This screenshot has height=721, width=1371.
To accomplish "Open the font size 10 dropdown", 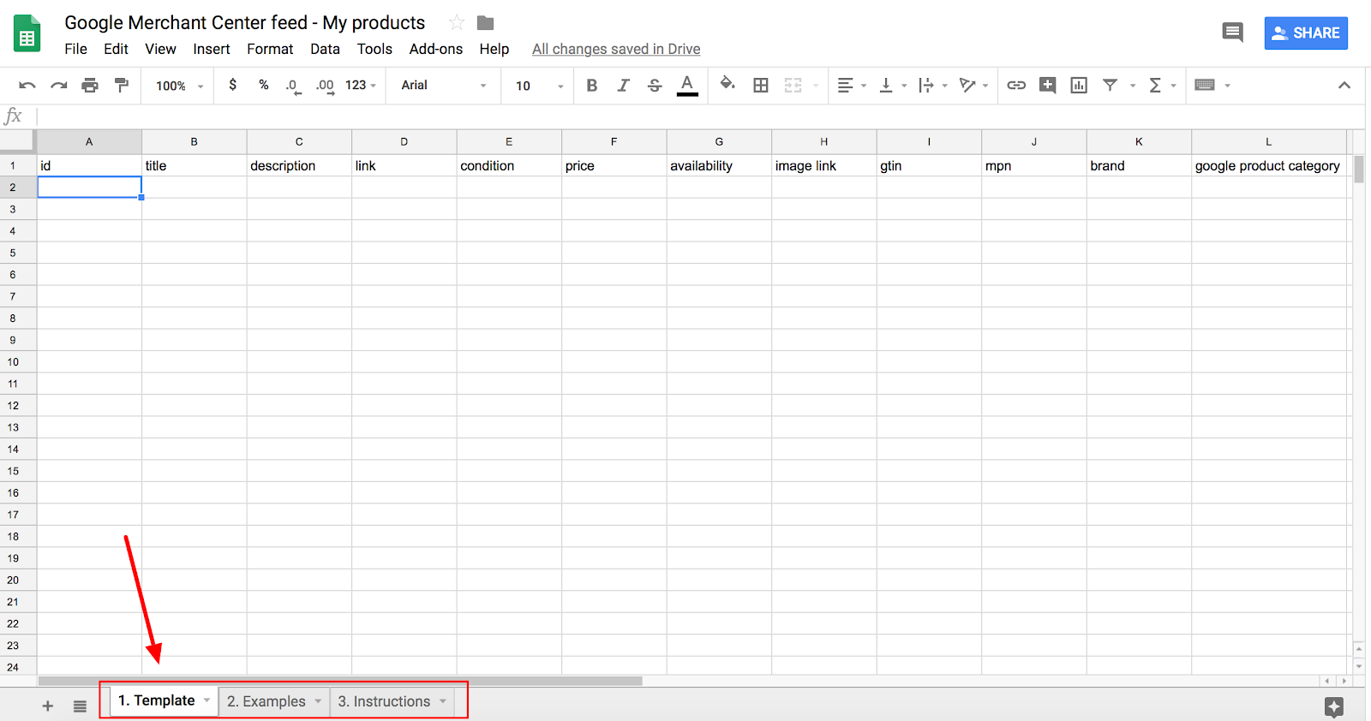I will click(x=539, y=86).
